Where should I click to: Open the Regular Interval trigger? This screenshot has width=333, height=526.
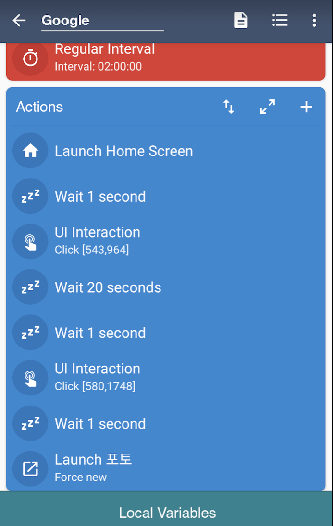tap(166, 61)
